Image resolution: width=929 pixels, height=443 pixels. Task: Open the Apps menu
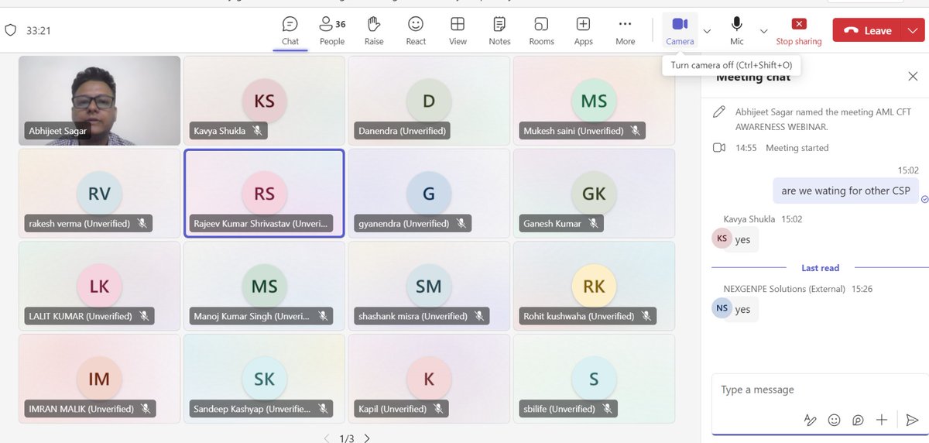[583, 31]
